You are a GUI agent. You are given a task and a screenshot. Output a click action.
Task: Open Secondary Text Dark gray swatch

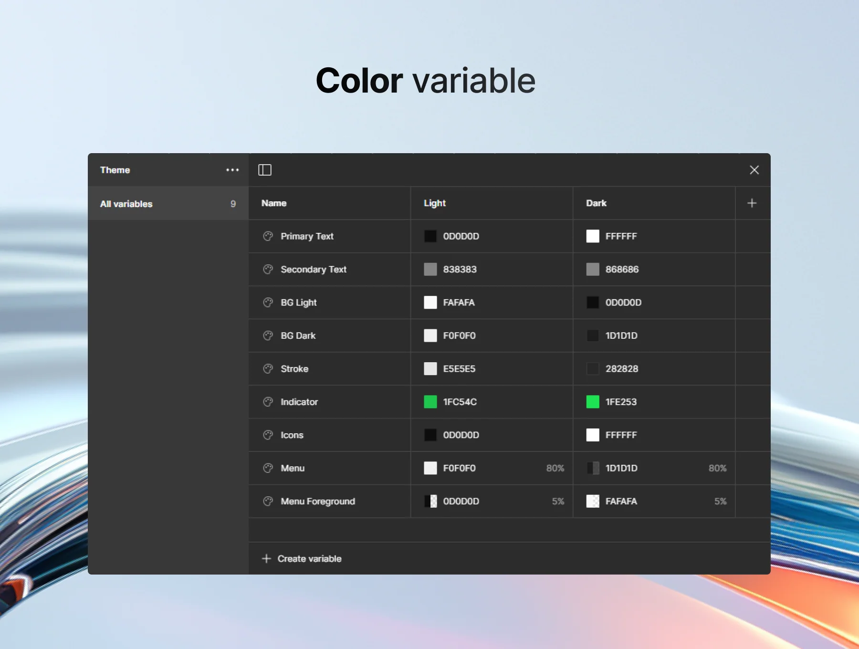tap(593, 269)
